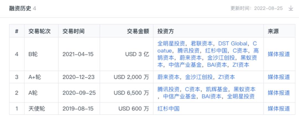Viewport: 299px width, 118px height.
Task: Open 中信产业基金 link in B轮 row
Action: tap(185, 65)
